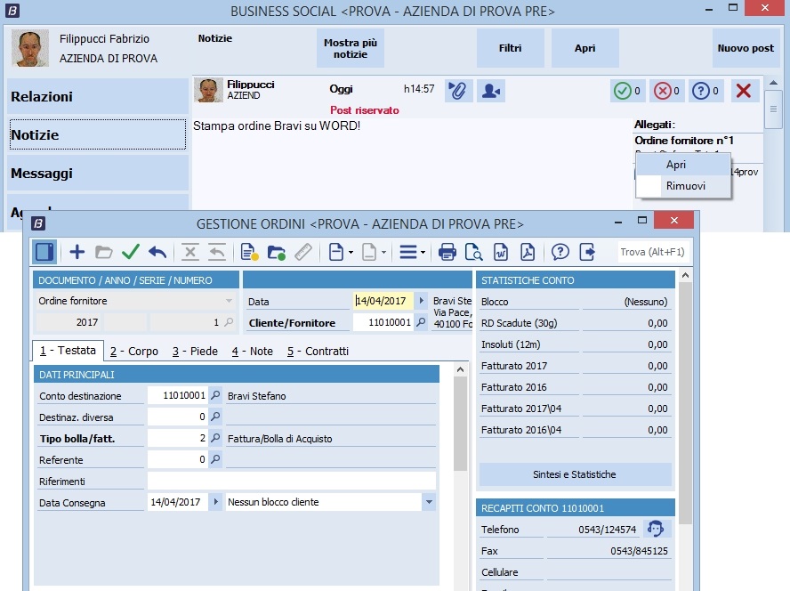Image resolution: width=790 pixels, height=591 pixels.
Task: Click the print preview magnifier icon
Action: [473, 252]
